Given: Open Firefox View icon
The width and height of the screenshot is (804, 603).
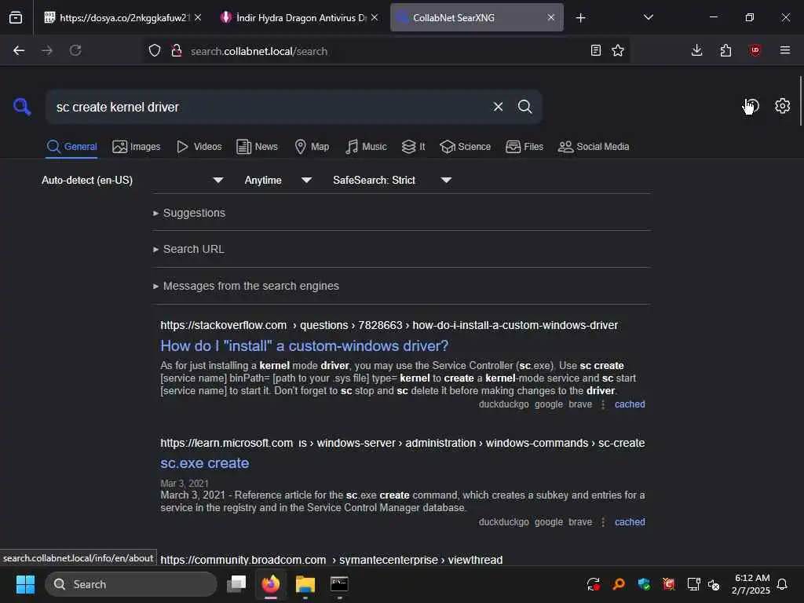Looking at the screenshot, I should tap(16, 17).
